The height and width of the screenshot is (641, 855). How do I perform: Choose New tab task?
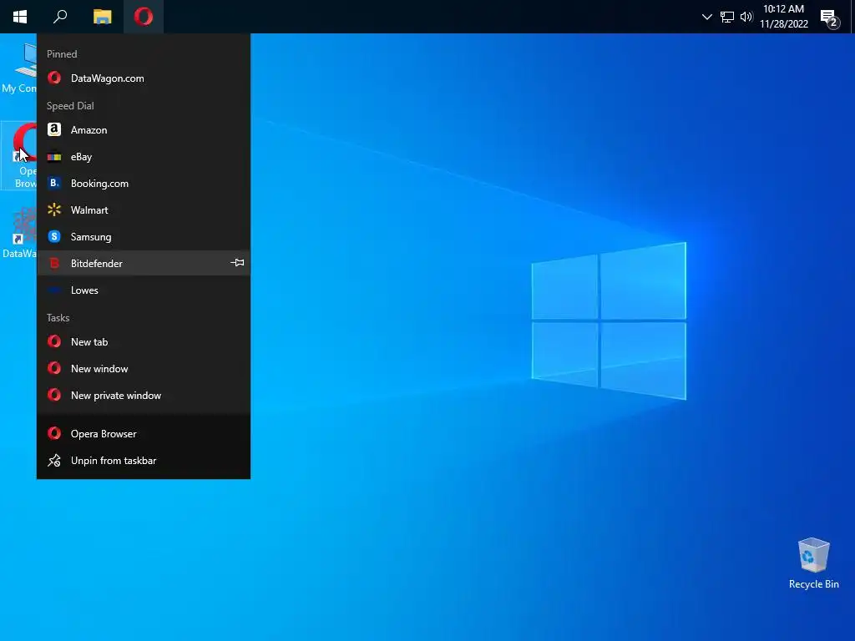pyautogui.click(x=144, y=341)
